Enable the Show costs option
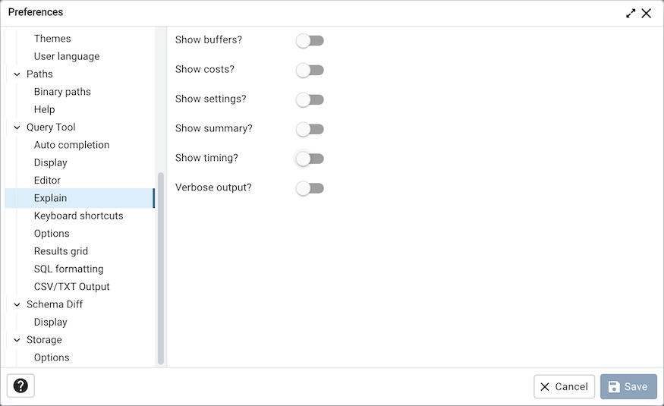The image size is (664, 406). [x=310, y=70]
